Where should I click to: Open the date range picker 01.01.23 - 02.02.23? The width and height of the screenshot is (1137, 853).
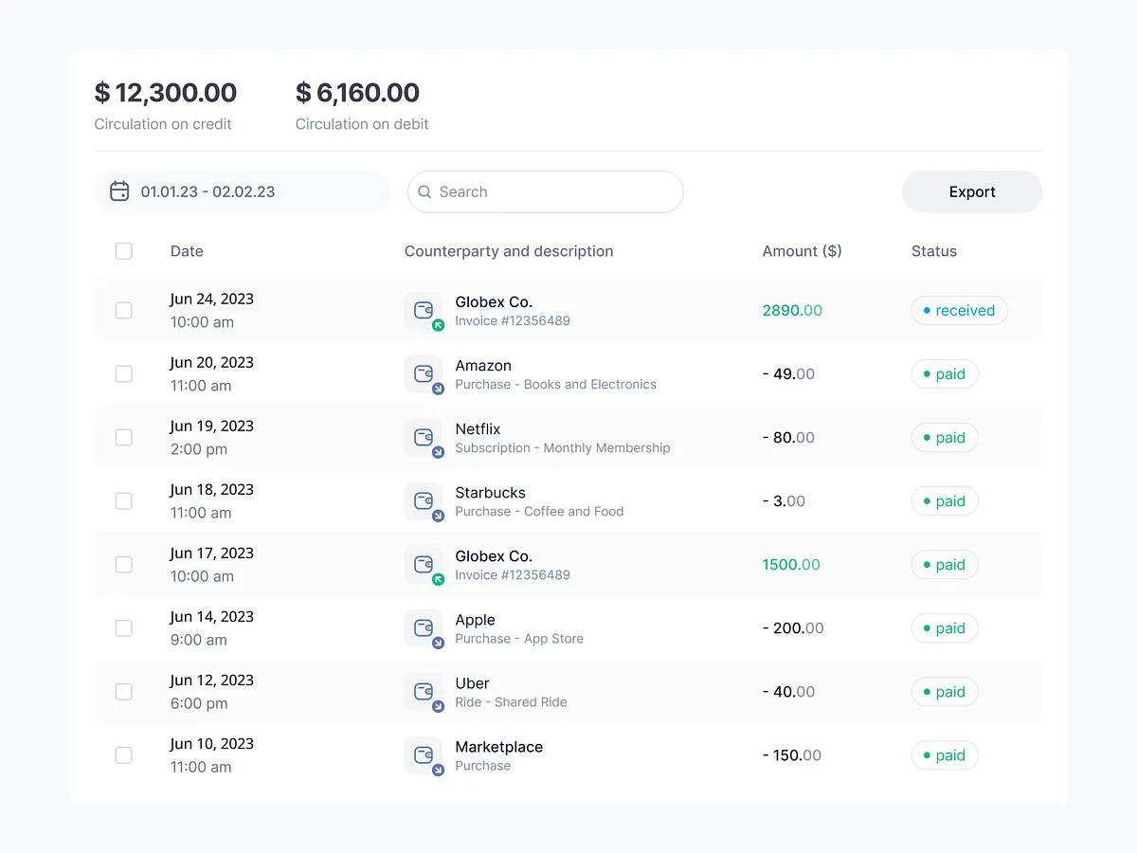[x=208, y=191]
